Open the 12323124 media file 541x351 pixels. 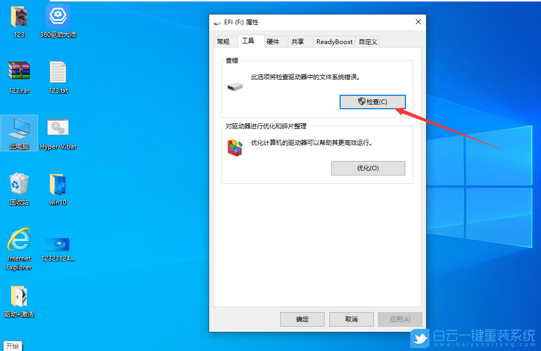coord(57,243)
